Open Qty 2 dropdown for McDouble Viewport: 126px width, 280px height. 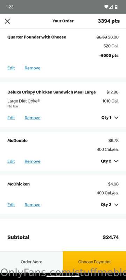(x=110, y=161)
